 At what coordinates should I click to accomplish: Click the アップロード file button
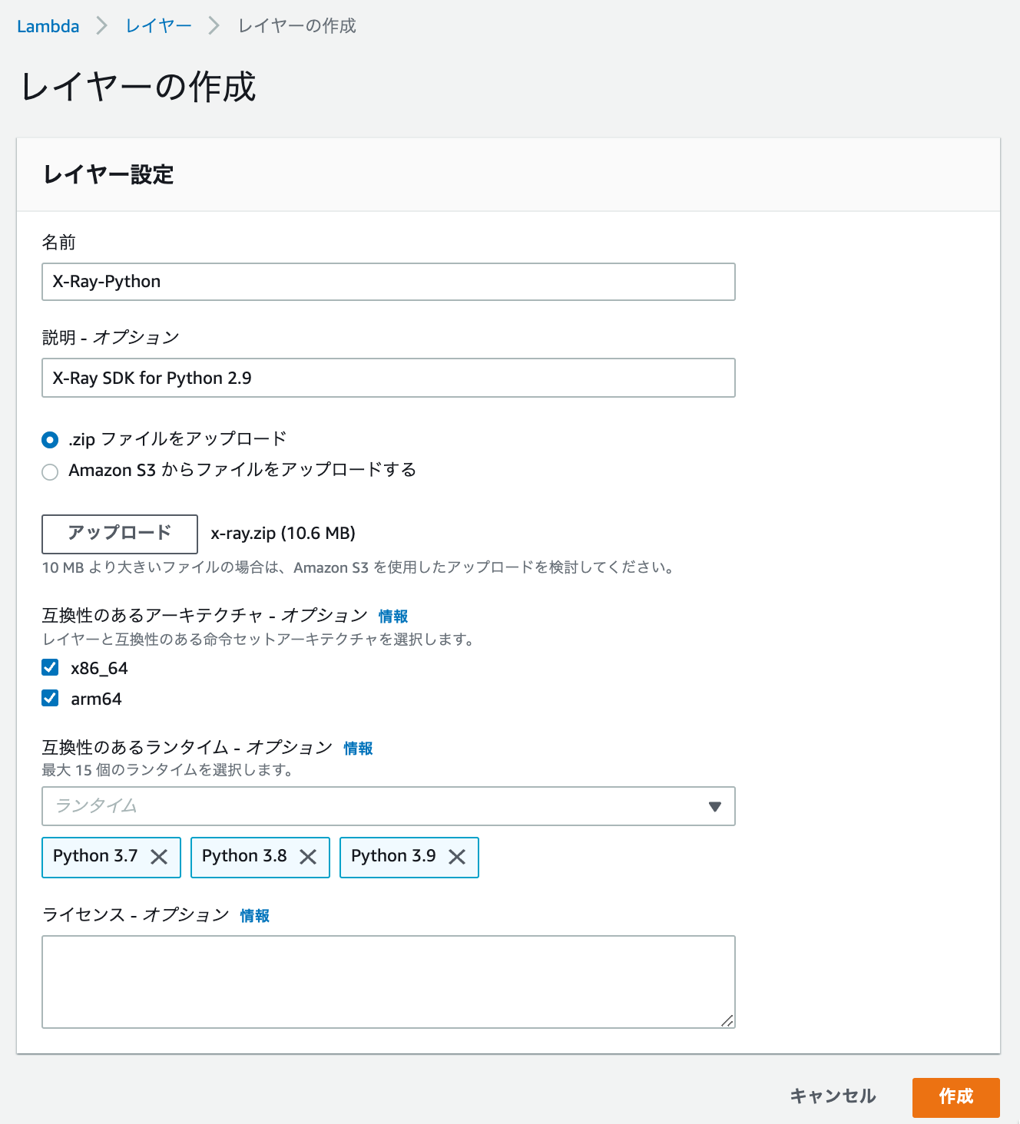(120, 534)
